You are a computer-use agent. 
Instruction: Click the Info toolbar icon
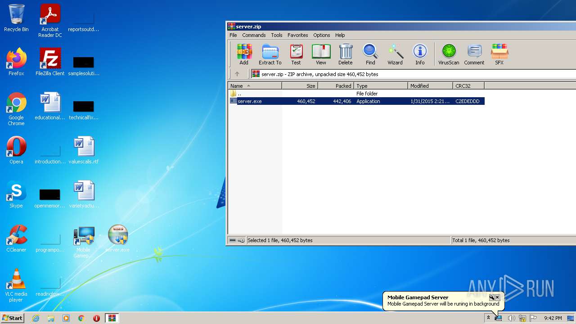pos(420,54)
